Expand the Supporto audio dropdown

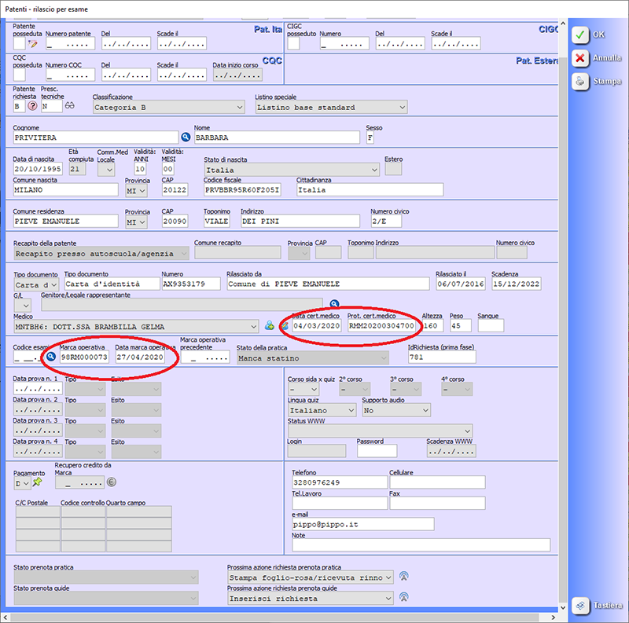(x=396, y=410)
